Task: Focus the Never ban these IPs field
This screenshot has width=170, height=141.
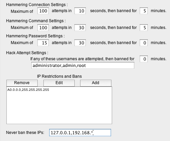Action: click(x=80, y=133)
